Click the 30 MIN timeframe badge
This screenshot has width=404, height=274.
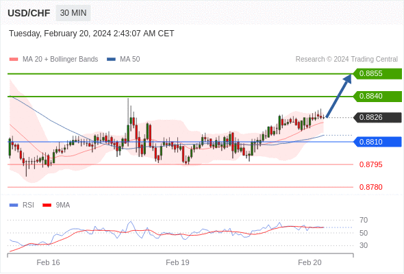73,13
